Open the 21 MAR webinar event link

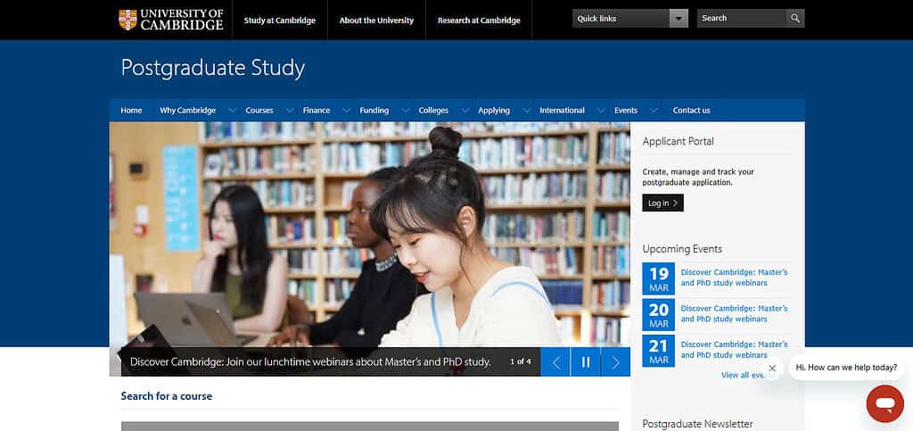click(734, 350)
